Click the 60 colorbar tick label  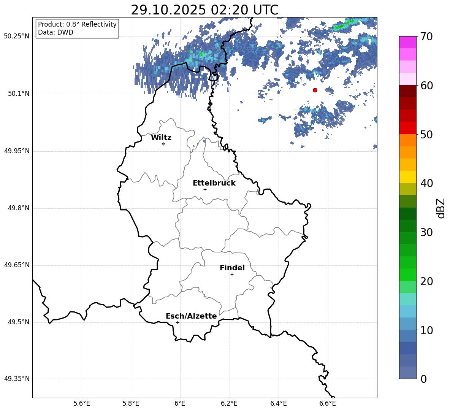click(x=426, y=86)
